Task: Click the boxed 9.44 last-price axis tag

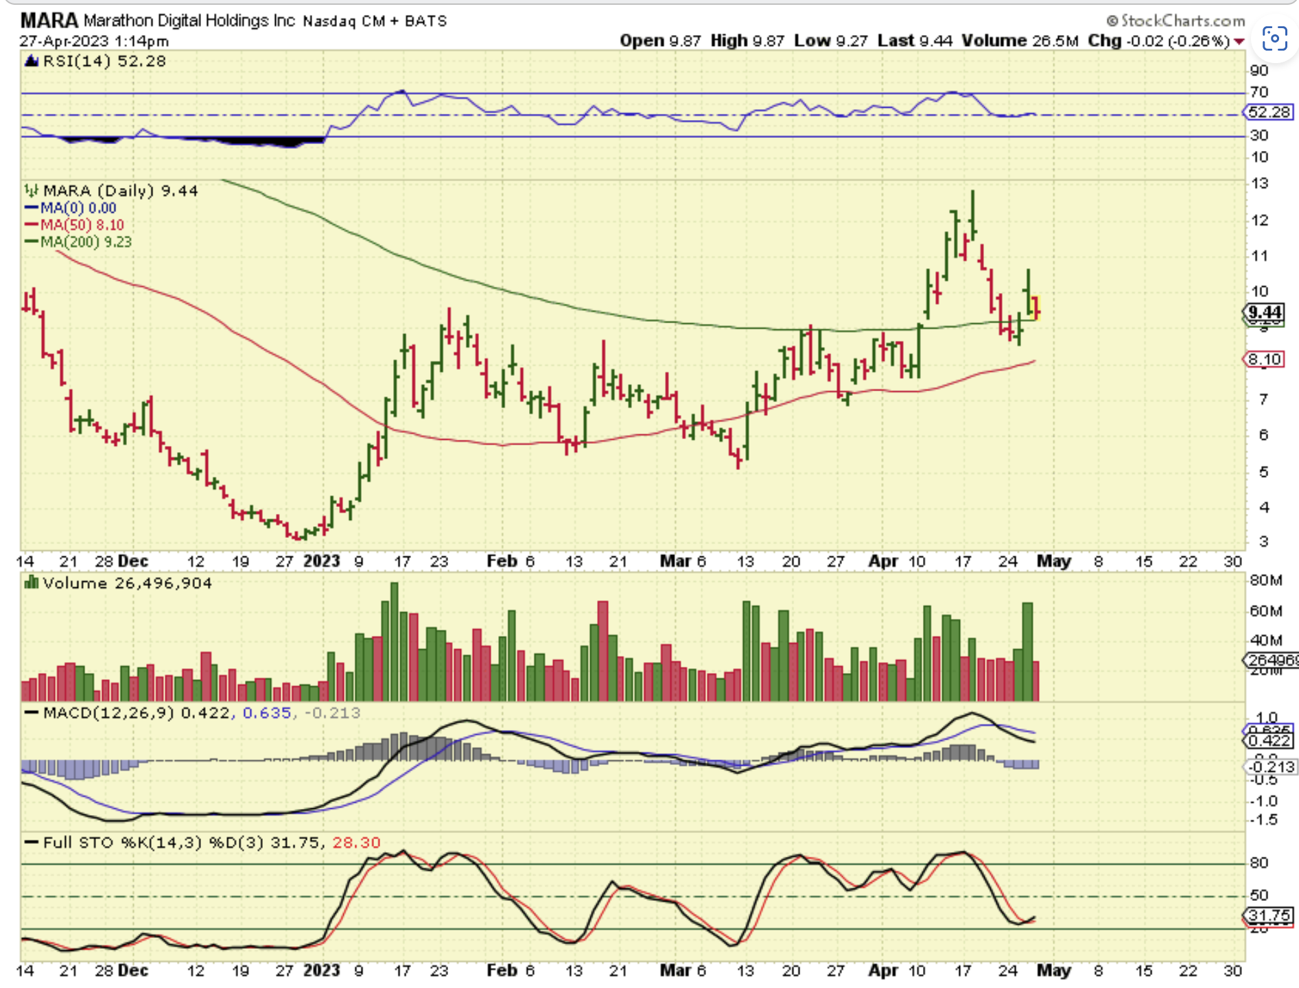Action: (x=1265, y=312)
